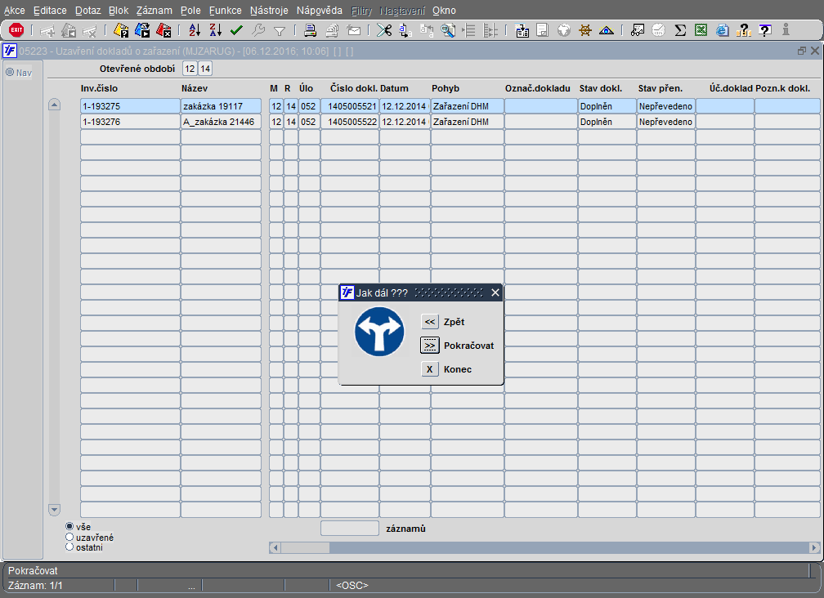Click document number '1405005521'

[350, 106]
